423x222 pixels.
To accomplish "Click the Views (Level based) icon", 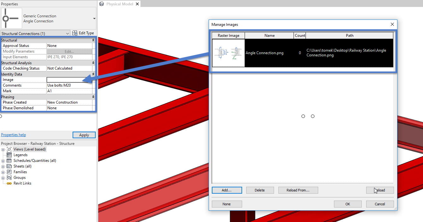I will tap(9, 149).
